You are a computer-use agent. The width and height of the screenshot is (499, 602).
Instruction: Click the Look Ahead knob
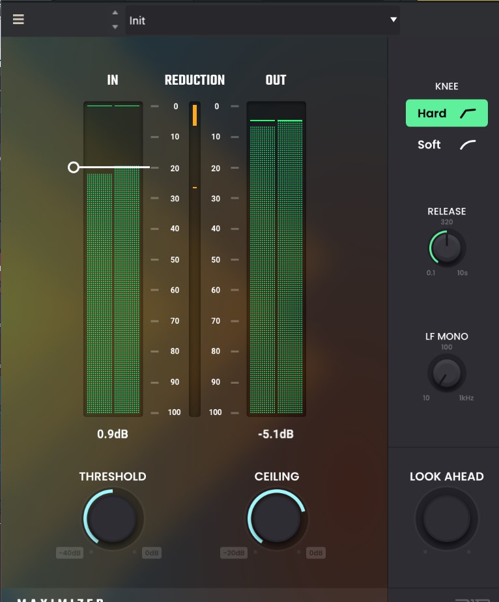click(446, 519)
